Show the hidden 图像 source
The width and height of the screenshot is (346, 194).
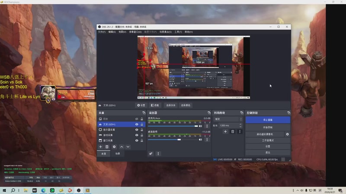(x=137, y=119)
